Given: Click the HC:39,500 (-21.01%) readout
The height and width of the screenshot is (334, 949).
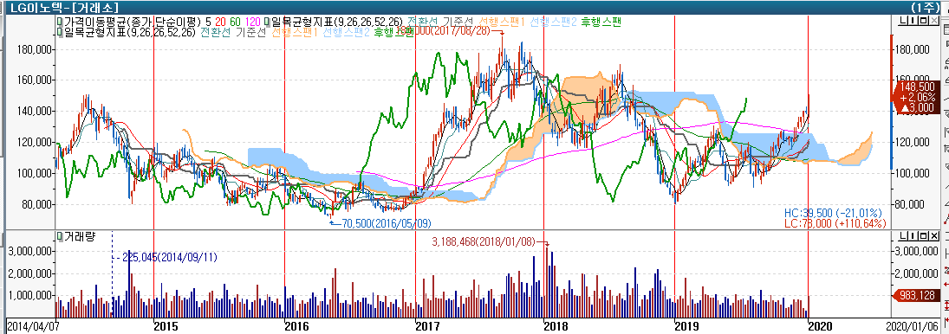Looking at the screenshot, I should 832,213.
